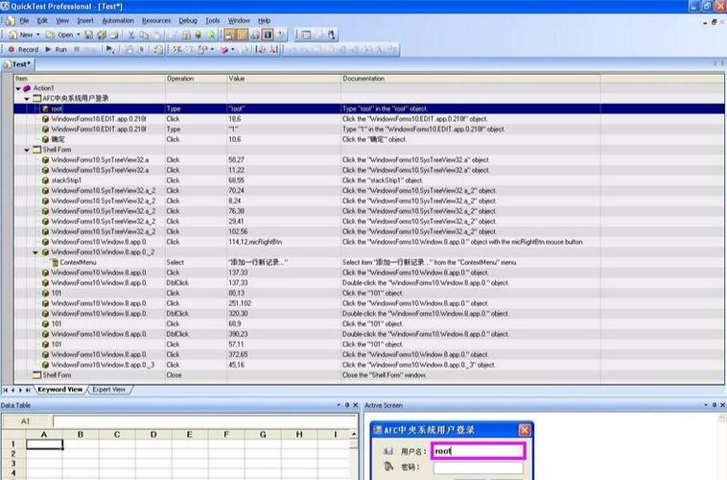Click the Object Spy icon in the Tools toolbar
The image size is (727, 480).
[x=332, y=35]
